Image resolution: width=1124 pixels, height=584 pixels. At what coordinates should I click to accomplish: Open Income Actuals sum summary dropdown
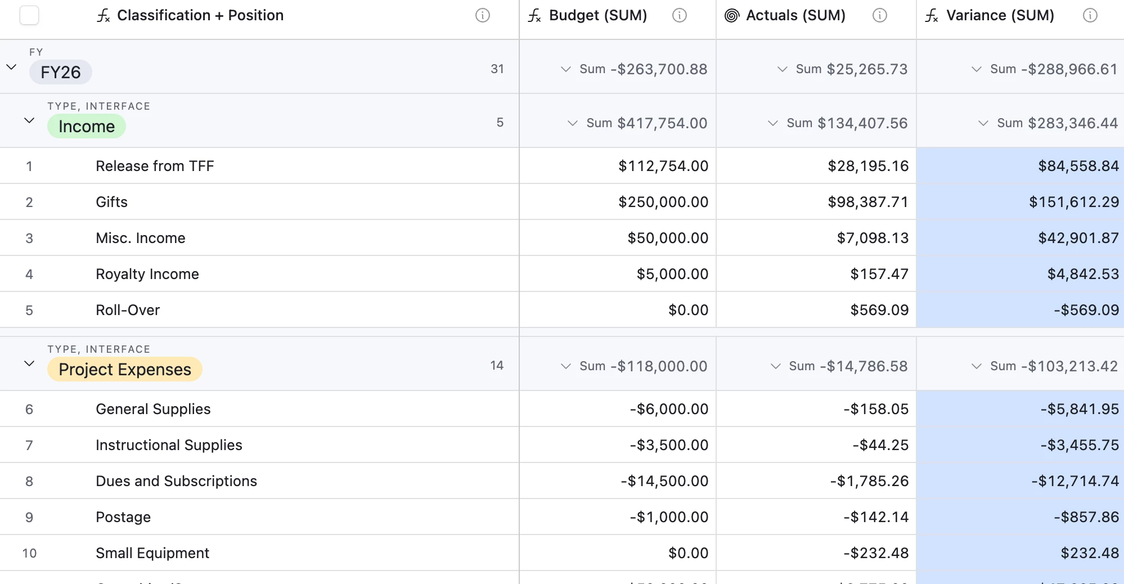click(x=773, y=123)
